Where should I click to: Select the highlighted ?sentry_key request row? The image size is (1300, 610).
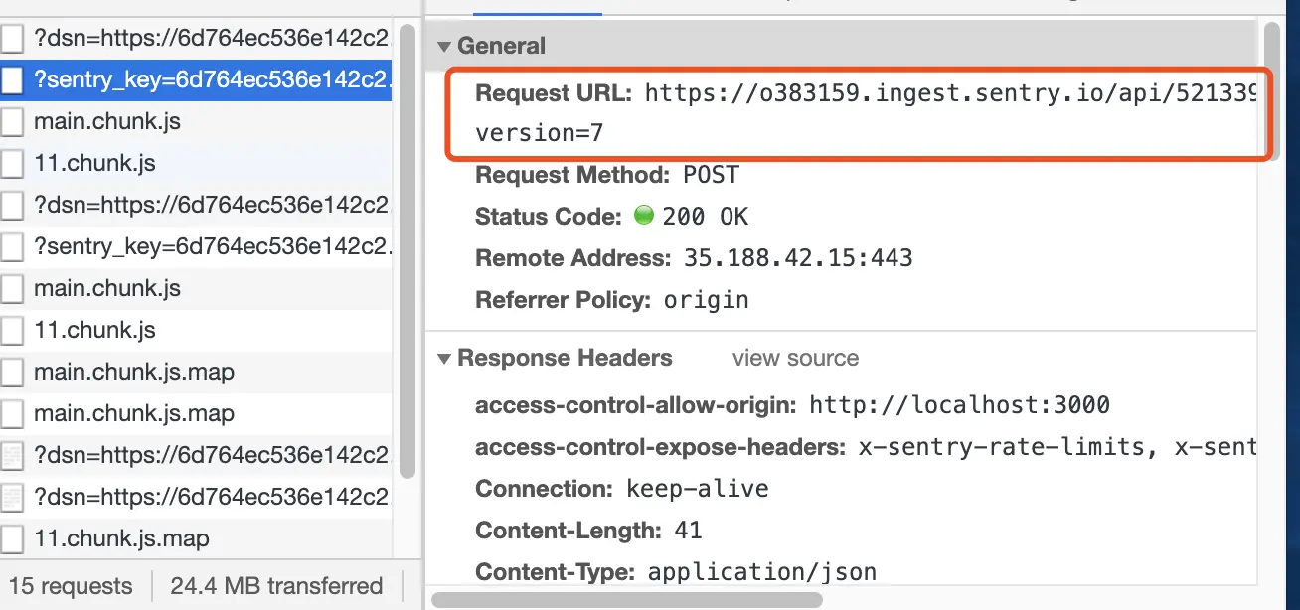tap(196, 80)
